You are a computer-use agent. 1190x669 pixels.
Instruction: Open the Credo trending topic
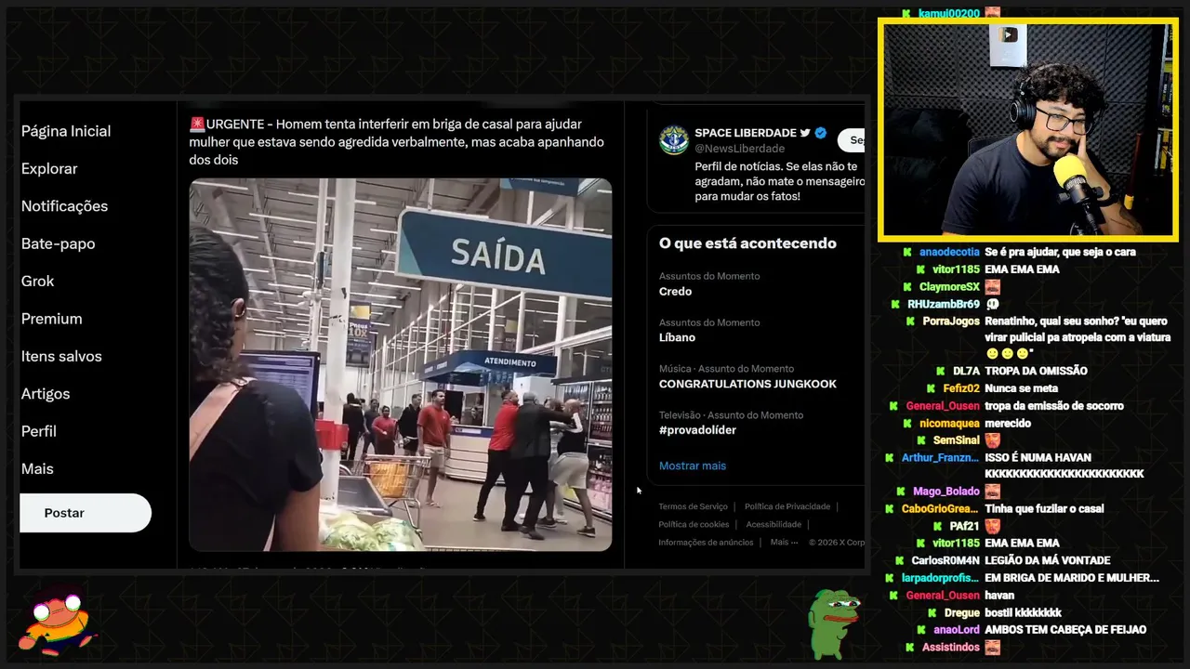[x=676, y=291]
